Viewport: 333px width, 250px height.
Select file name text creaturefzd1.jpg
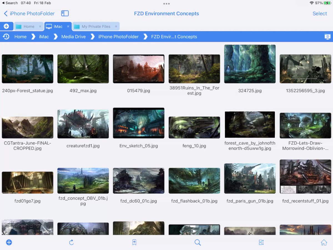[83, 146]
